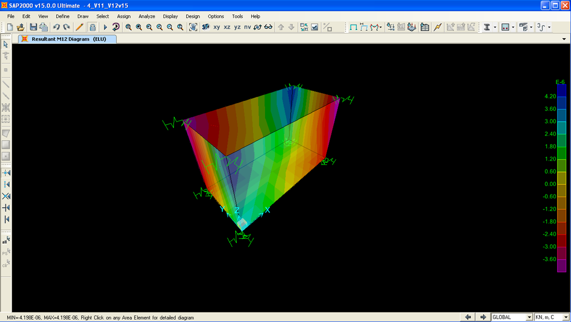This screenshot has height=322, width=571.
Task: Click the Rotate 3D View icon
Action: click(258, 27)
